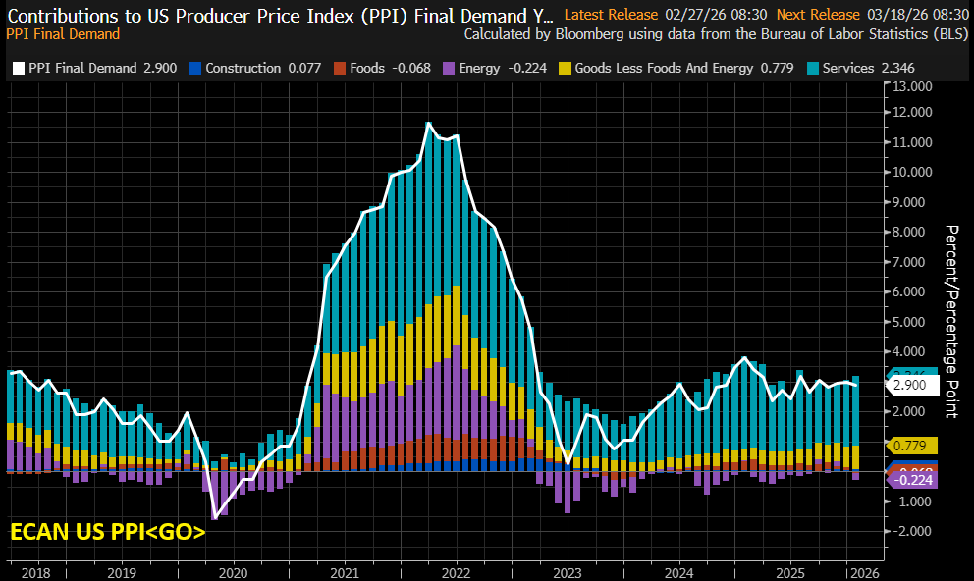Viewport: 974px width, 581px height.
Task: Click the purple Energy legend swatch
Action: tap(450, 68)
